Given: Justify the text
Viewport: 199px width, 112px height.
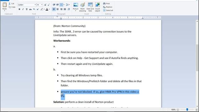Looking at the screenshot, I should click(65, 9).
